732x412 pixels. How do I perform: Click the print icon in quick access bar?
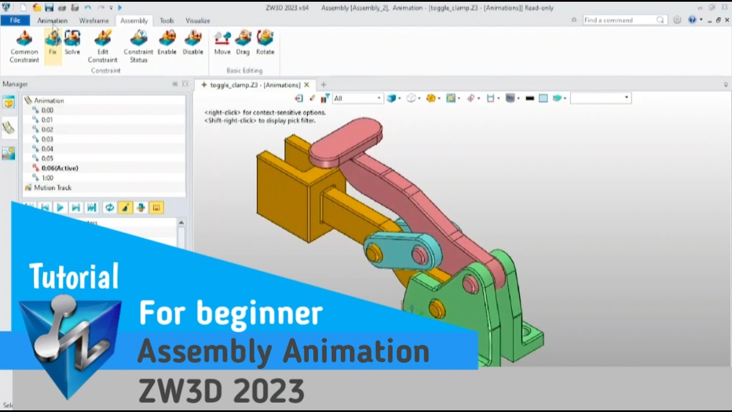click(x=62, y=7)
